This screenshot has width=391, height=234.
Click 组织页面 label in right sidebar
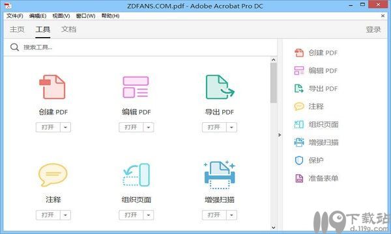[x=323, y=124]
